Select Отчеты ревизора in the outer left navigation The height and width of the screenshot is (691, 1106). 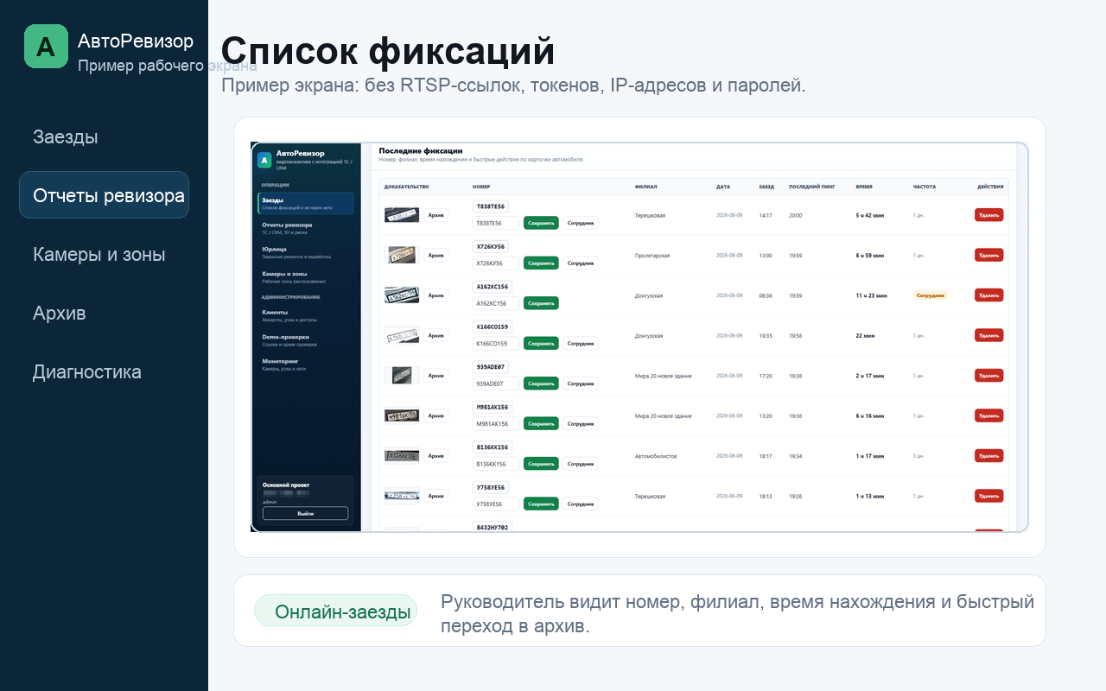tap(105, 195)
